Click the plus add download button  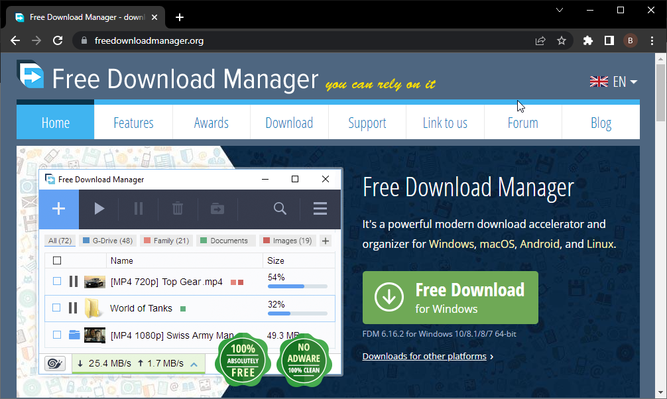click(x=59, y=209)
